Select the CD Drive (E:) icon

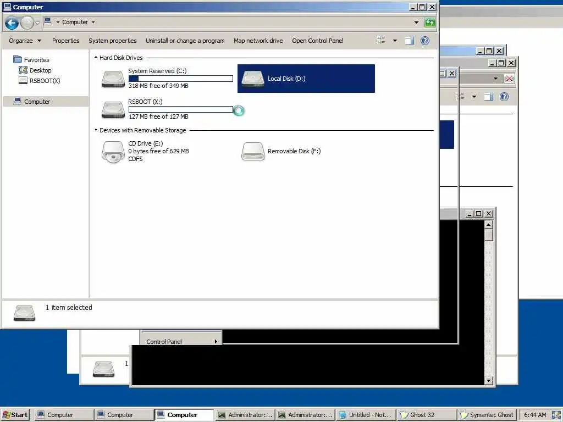pyautogui.click(x=113, y=152)
